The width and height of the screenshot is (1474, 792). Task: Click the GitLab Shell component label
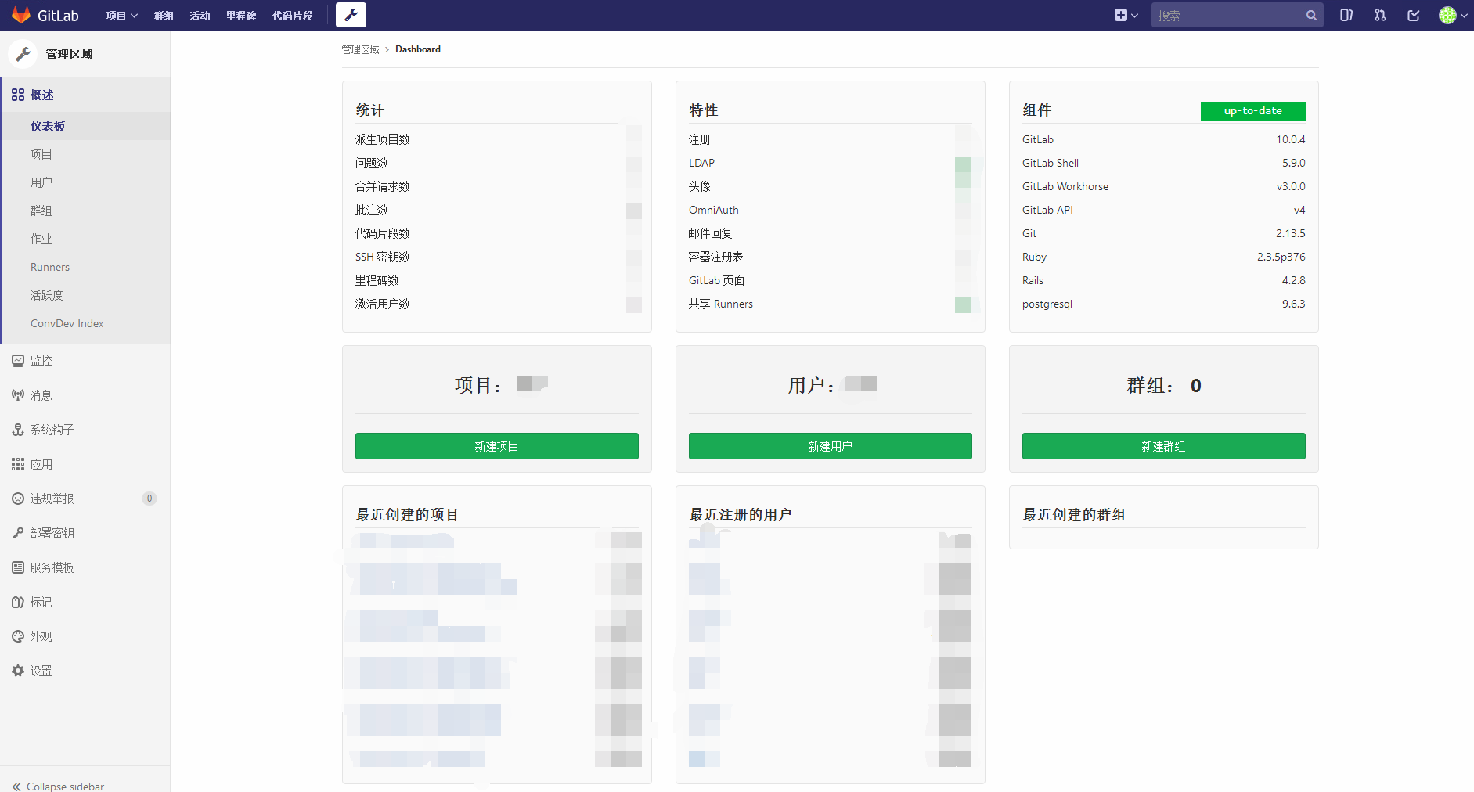(1051, 163)
